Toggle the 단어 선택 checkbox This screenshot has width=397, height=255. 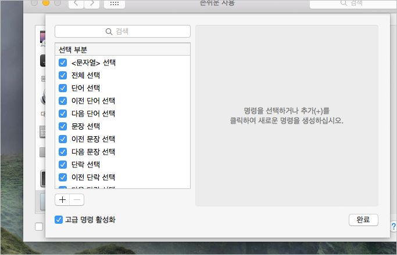[63, 88]
